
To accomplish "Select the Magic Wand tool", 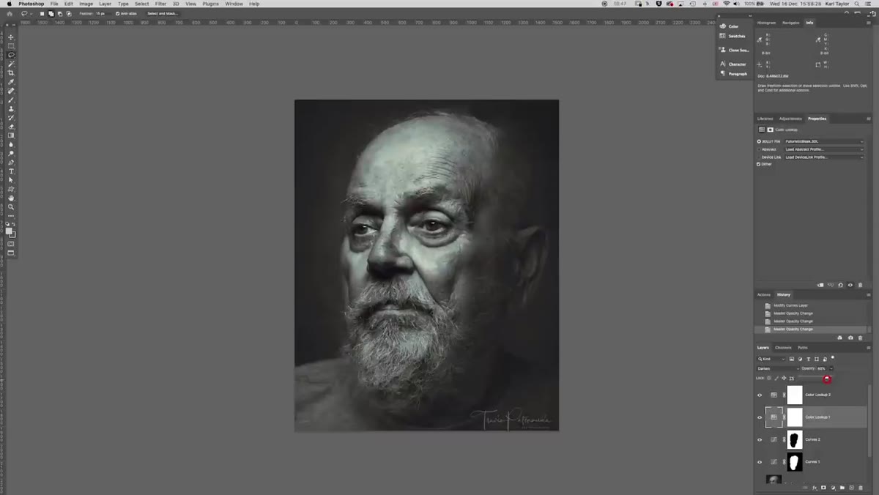I will 11,64.
